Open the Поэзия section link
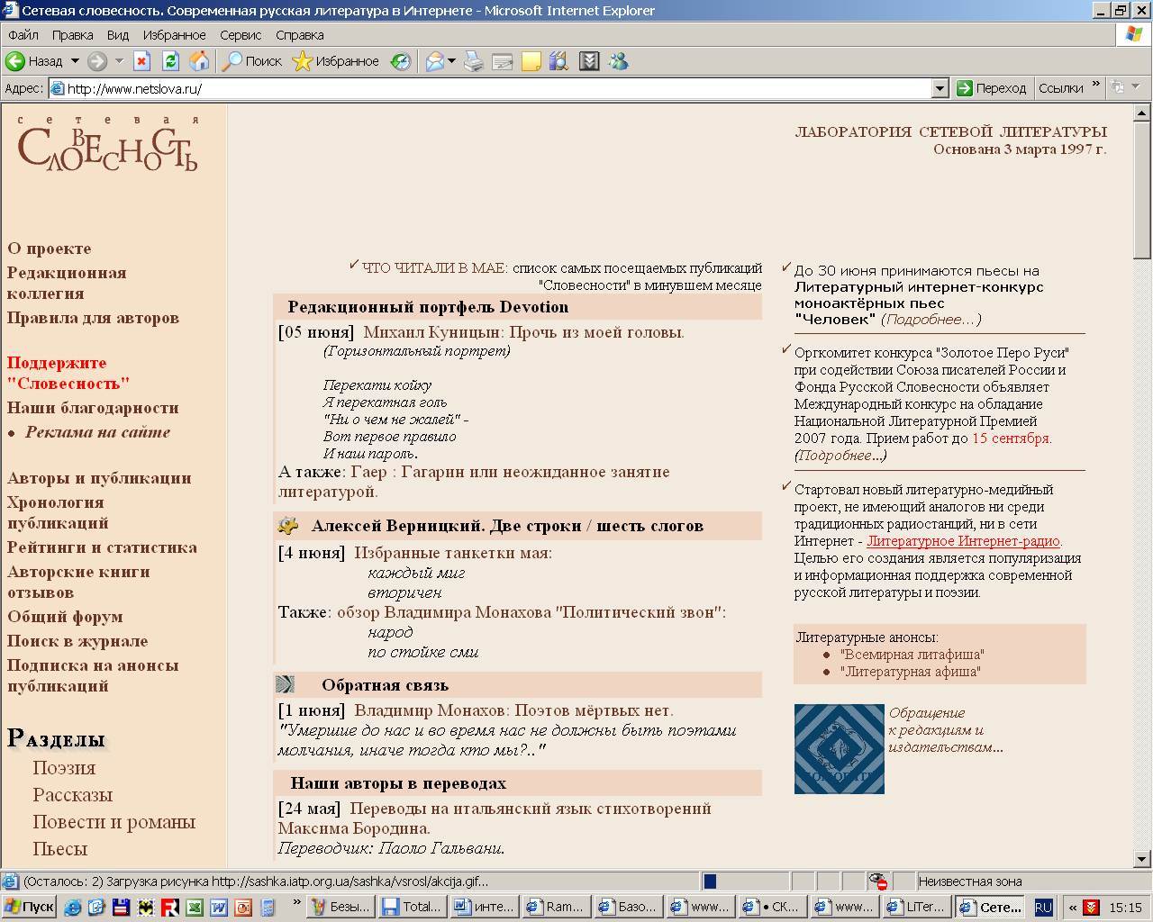The image size is (1153, 922). coord(64,768)
